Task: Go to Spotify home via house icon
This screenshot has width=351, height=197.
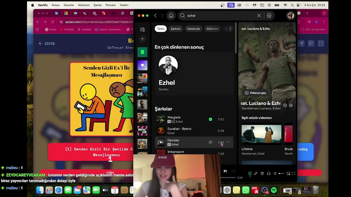Action: pyautogui.click(x=171, y=16)
